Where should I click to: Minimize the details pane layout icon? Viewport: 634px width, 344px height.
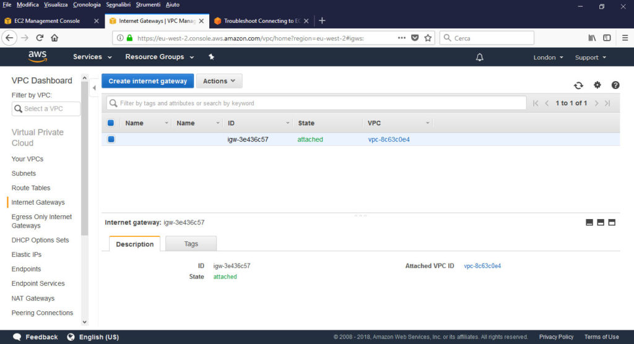click(x=589, y=222)
